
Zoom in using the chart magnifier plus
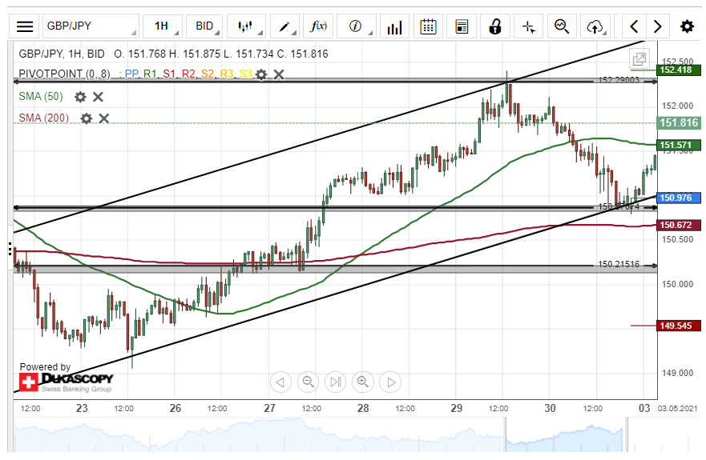pyautogui.click(x=362, y=382)
